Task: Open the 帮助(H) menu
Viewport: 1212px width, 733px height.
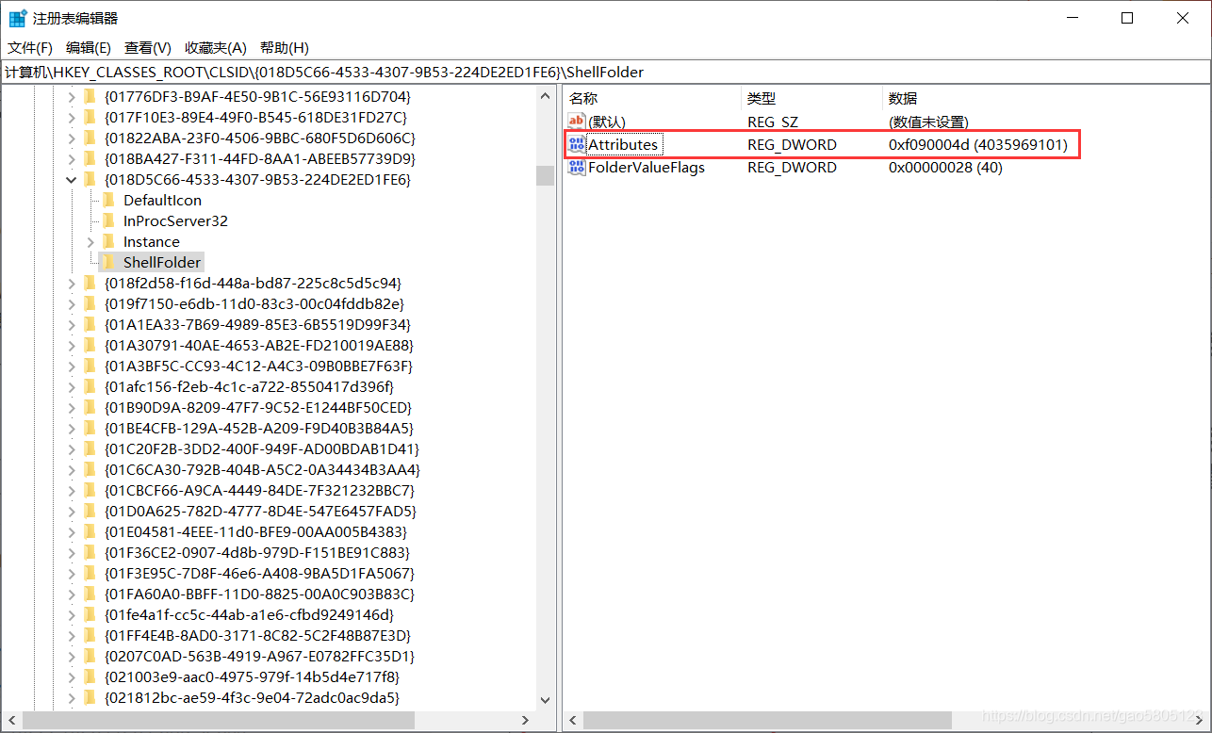Action: 285,47
